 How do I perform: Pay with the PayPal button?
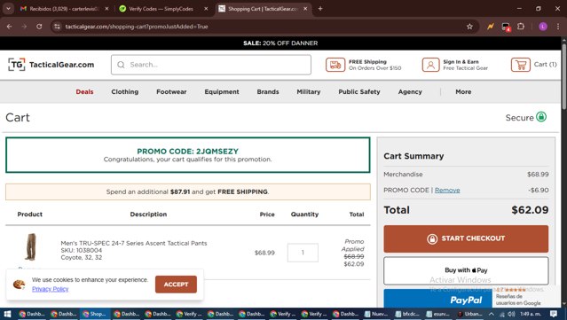click(x=437, y=299)
